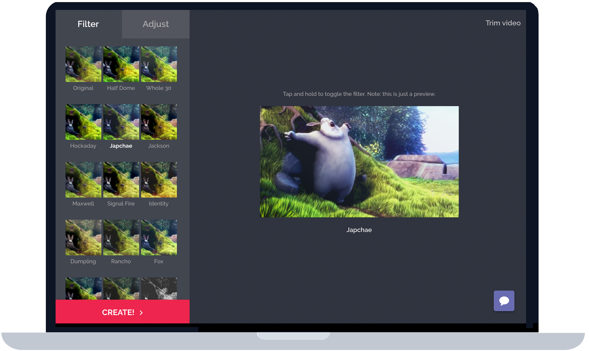Click the arrow icon on CREATE! button
589x351 pixels.
tap(141, 312)
